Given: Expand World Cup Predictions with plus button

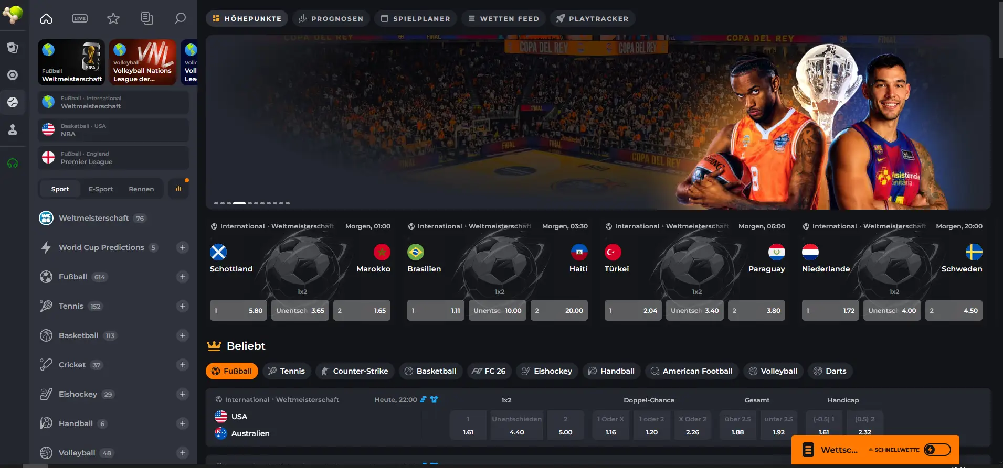Looking at the screenshot, I should (183, 247).
